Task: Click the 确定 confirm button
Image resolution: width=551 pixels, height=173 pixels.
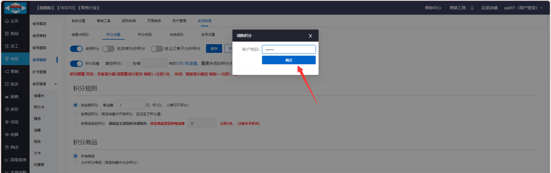Action: coord(289,60)
